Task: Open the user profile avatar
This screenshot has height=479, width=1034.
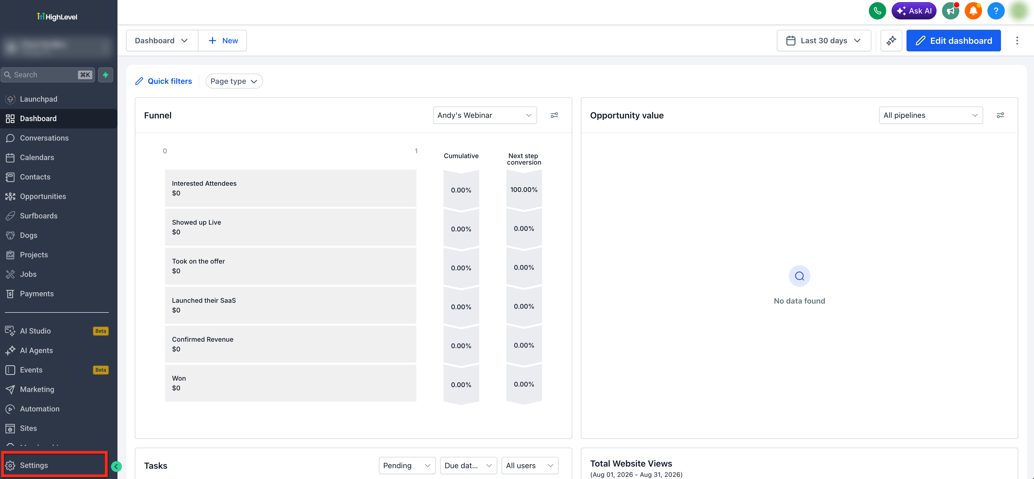Action: [1018, 11]
